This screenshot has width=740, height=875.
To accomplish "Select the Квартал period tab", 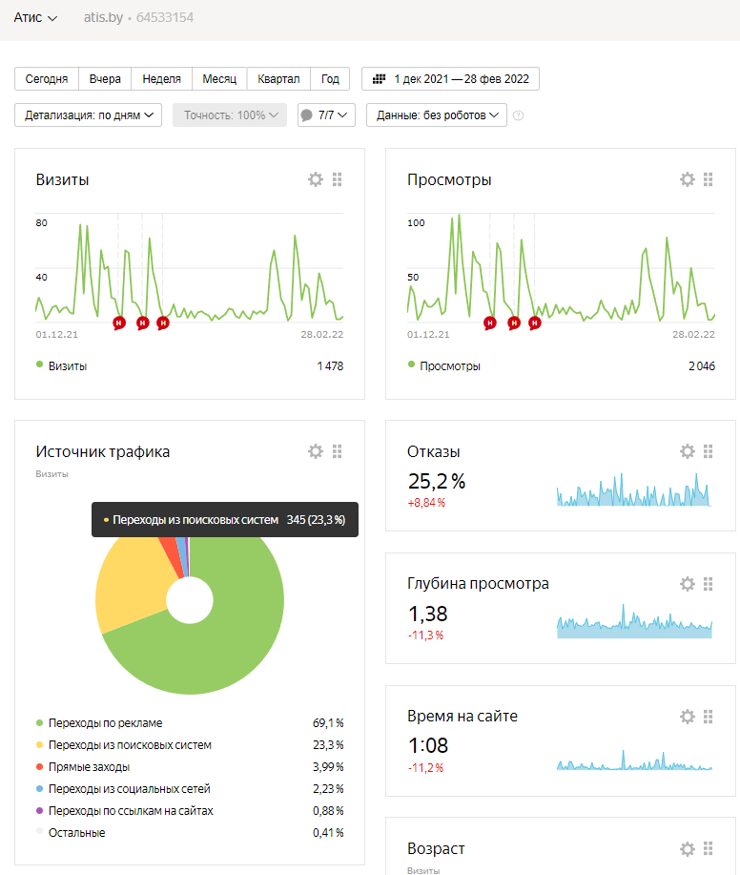I will point(278,79).
